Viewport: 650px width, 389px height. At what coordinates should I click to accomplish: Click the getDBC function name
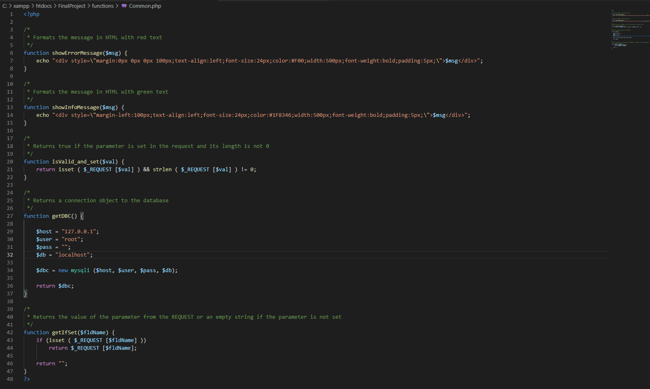pyautogui.click(x=61, y=216)
